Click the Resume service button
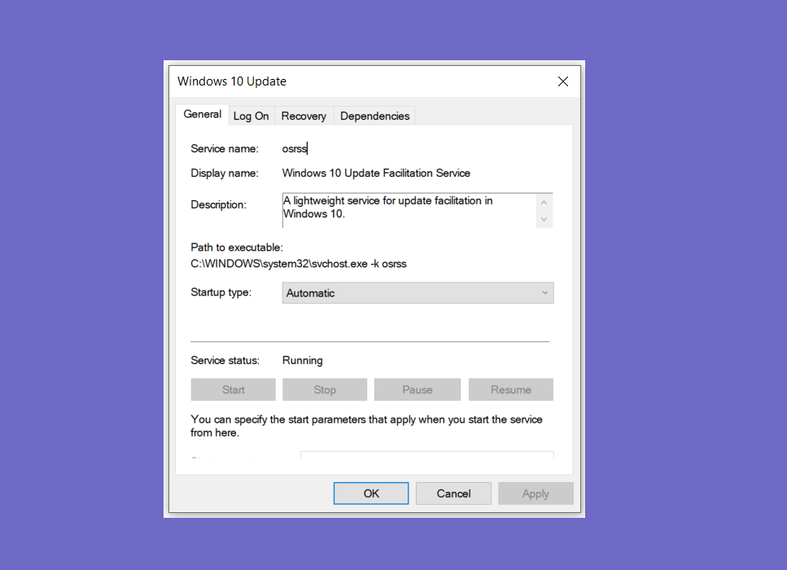The height and width of the screenshot is (570, 787). [511, 390]
